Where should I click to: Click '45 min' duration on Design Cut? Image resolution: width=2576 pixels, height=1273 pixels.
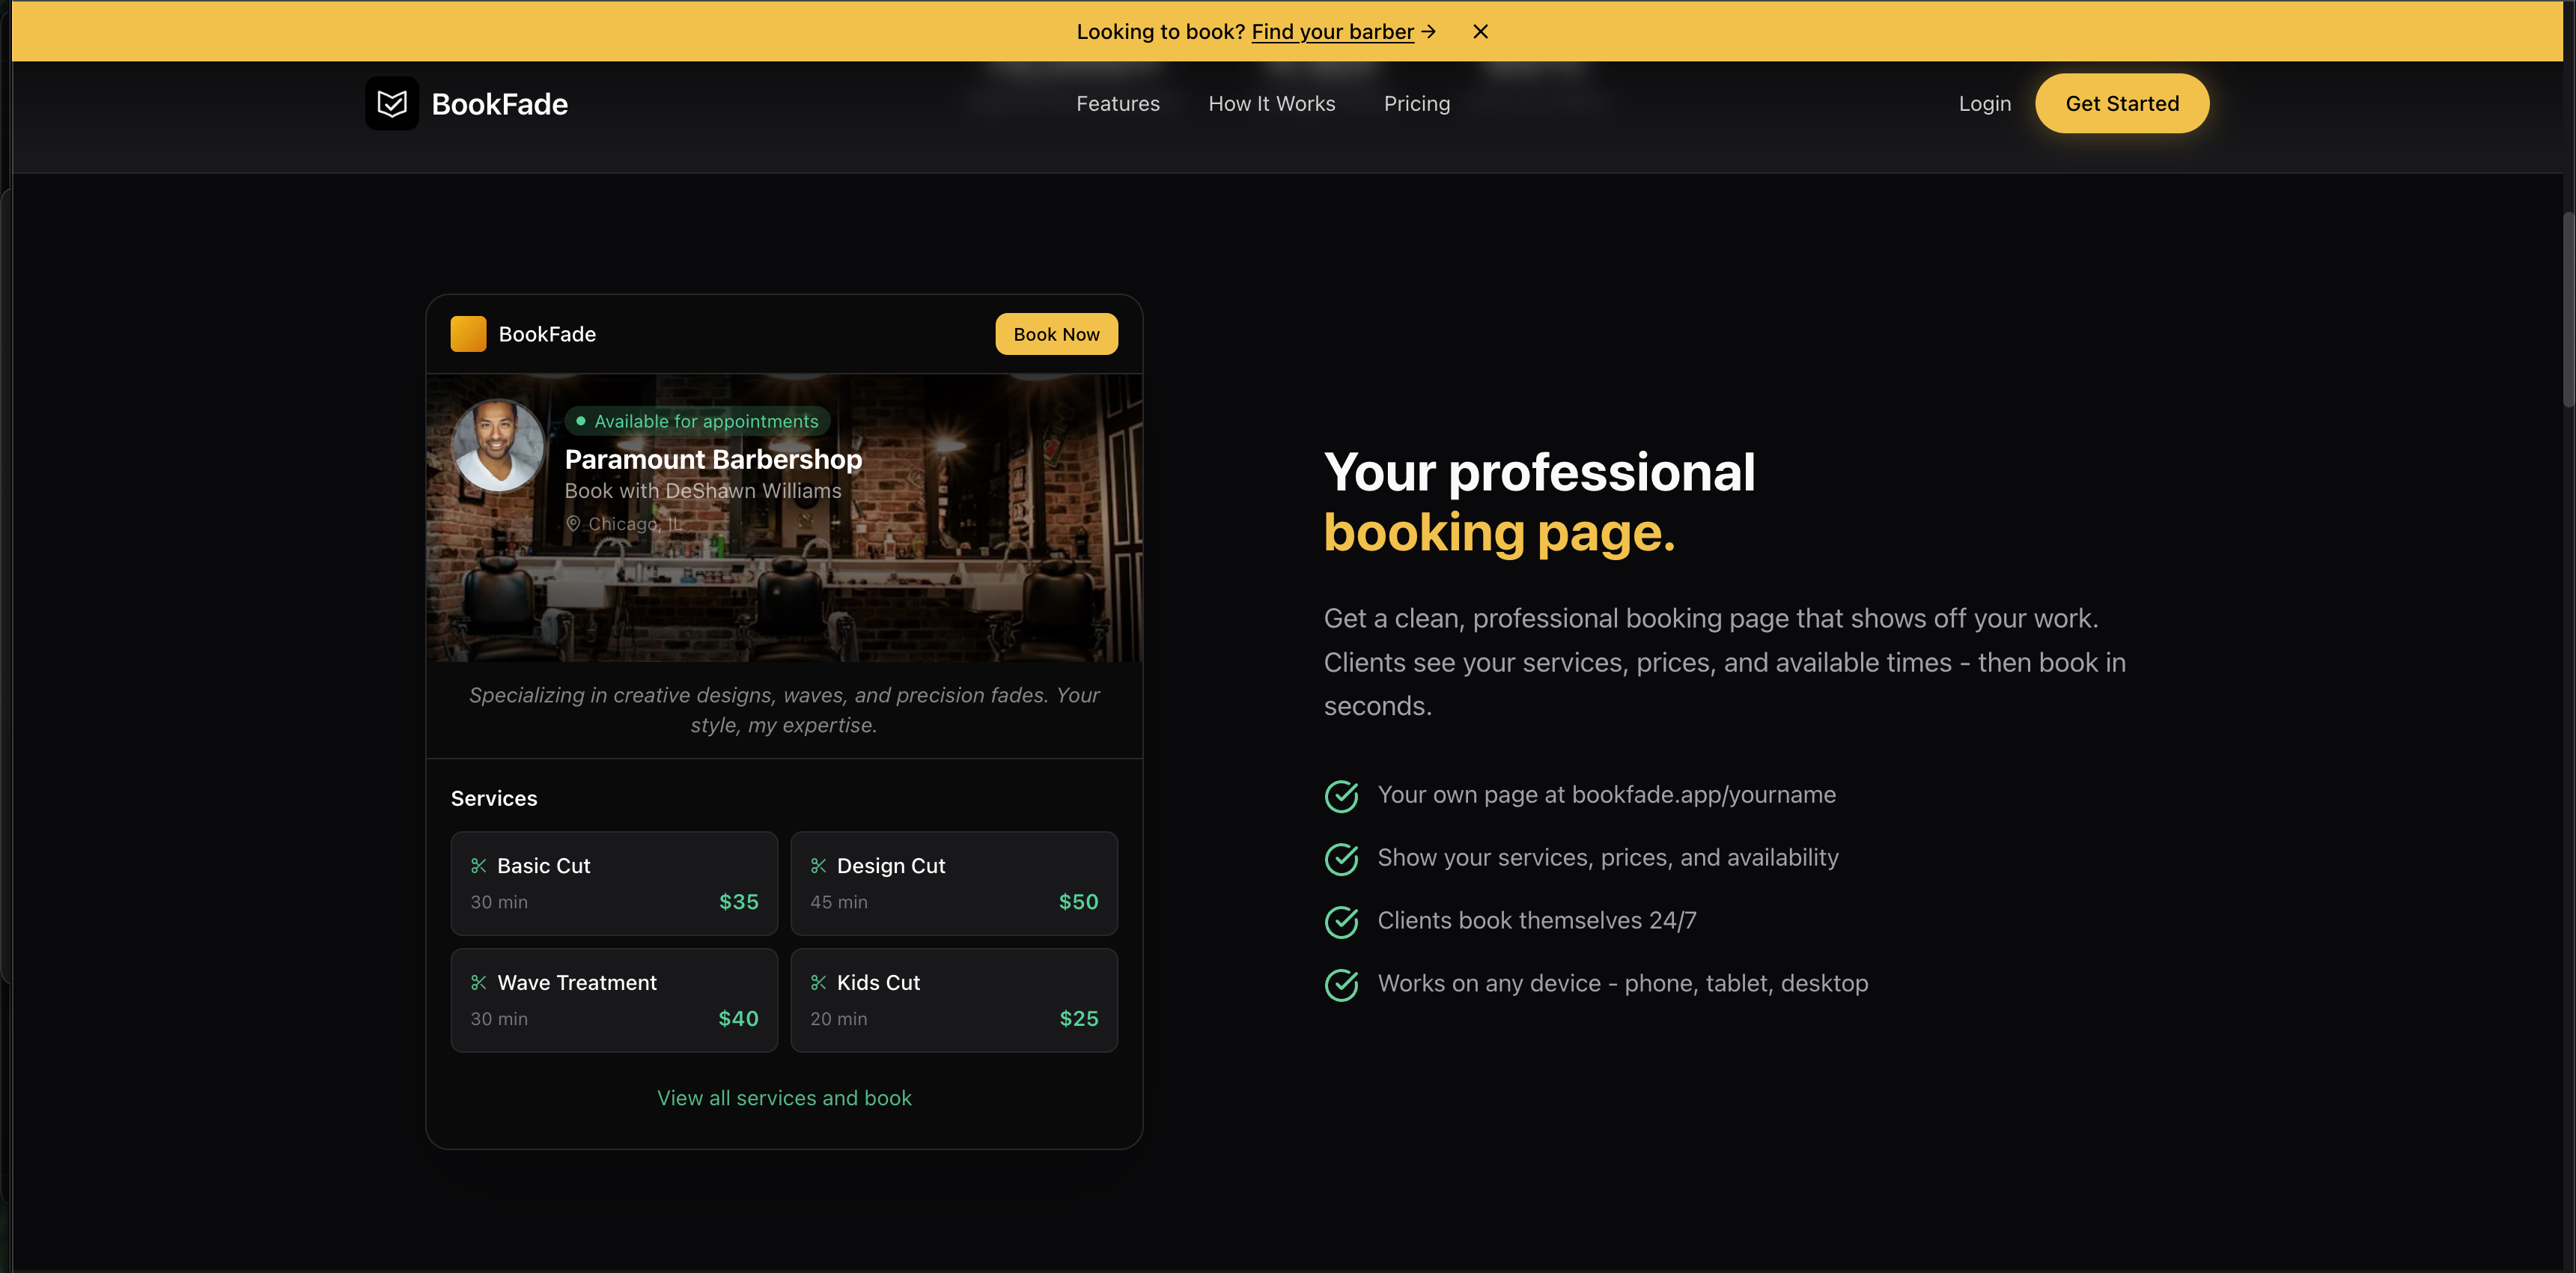838,902
